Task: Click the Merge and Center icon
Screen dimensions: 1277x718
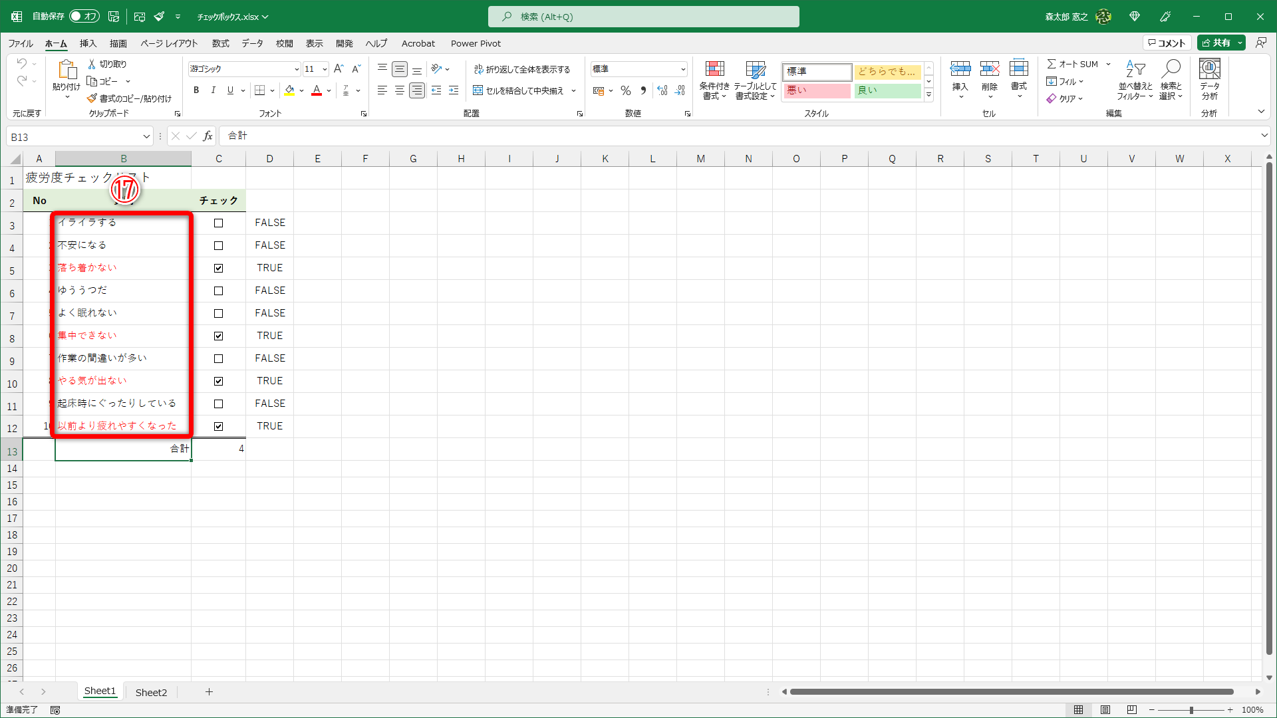Action: point(478,90)
